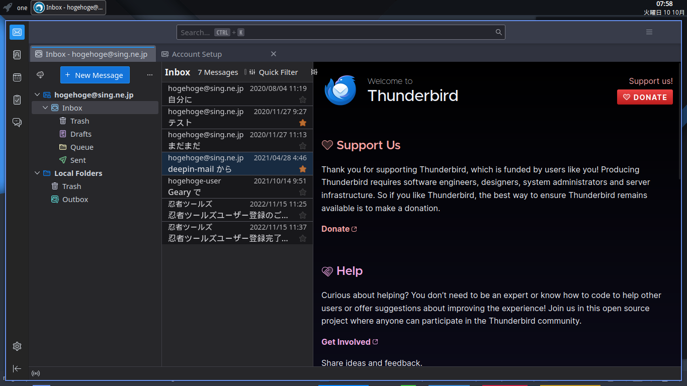687x386 pixels.
Task: Collapse the spaces toolbar
Action: click(x=17, y=368)
